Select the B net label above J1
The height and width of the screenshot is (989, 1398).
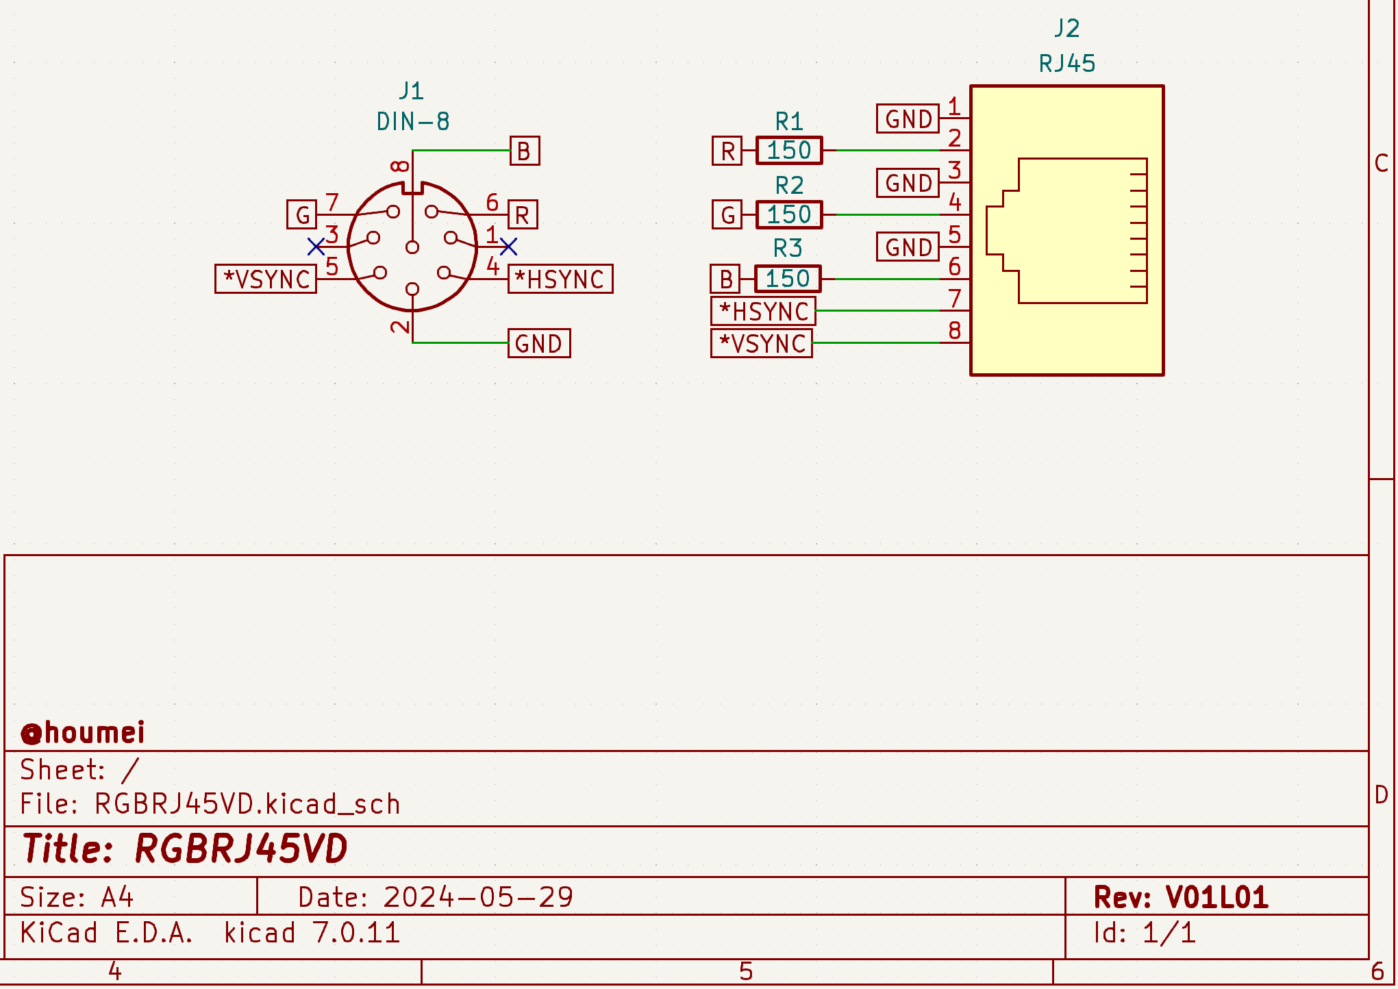[x=524, y=151]
